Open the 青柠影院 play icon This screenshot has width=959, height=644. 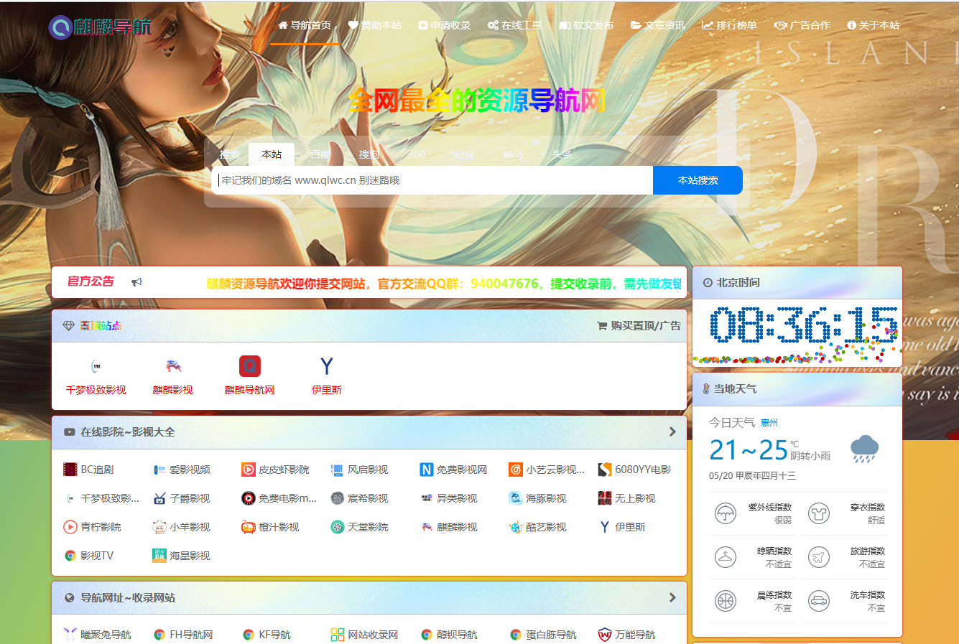tap(70, 527)
